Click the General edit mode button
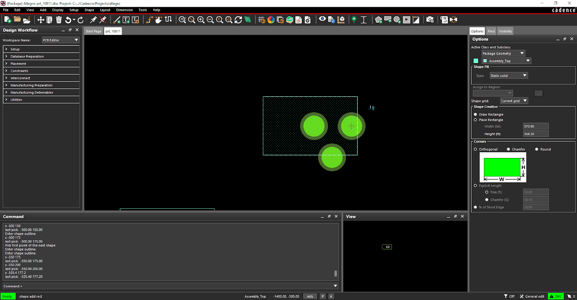 (532, 296)
